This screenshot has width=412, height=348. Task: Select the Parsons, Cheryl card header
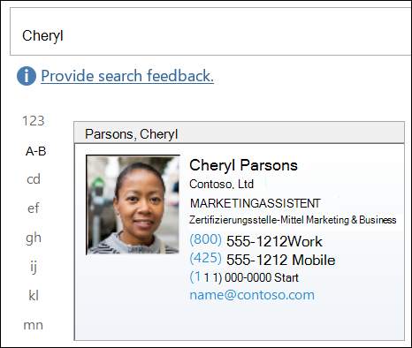(239, 132)
